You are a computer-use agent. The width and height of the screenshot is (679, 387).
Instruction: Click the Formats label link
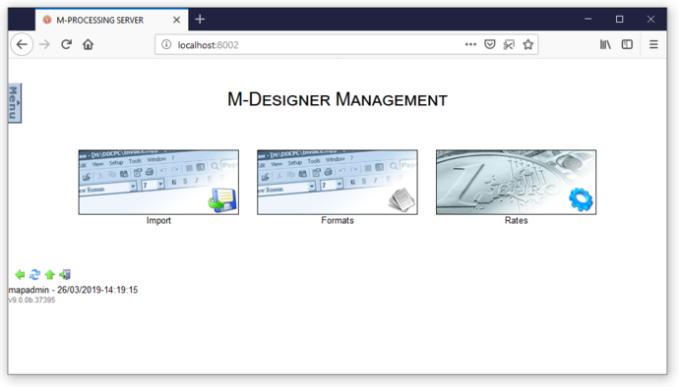[x=338, y=221]
